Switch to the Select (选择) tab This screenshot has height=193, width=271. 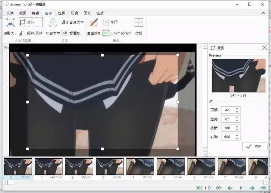(x=61, y=13)
